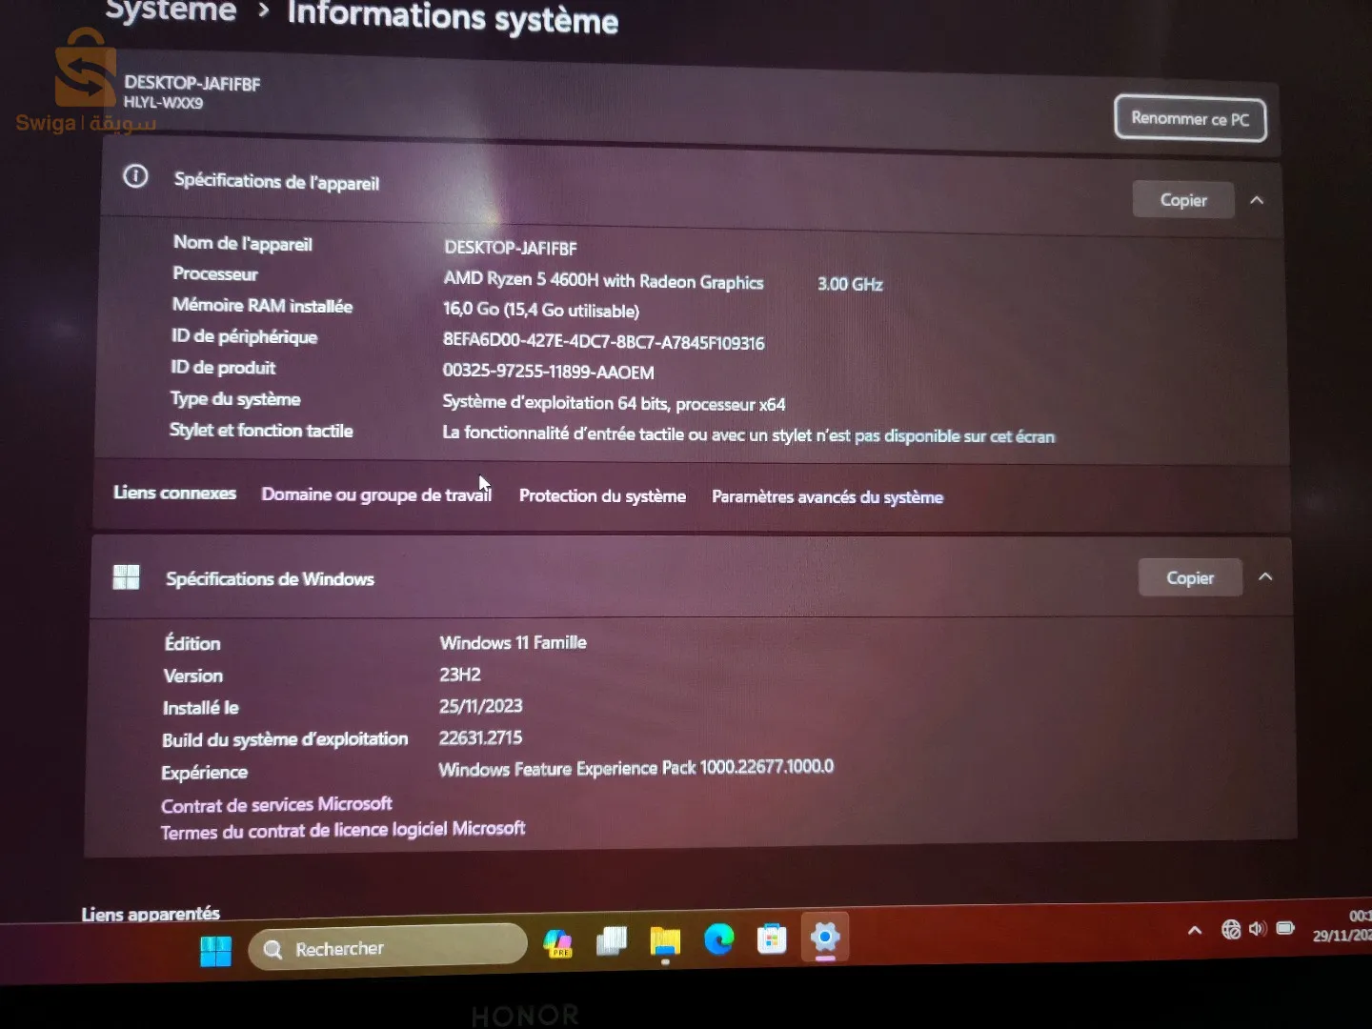Collapse the Spécifications de l'appareil section

point(1257,200)
